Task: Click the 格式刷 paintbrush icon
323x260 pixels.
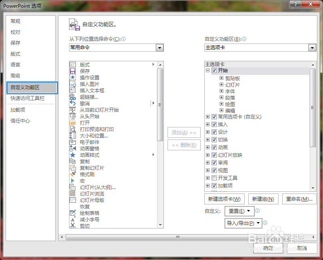Action: pyautogui.click(x=73, y=174)
